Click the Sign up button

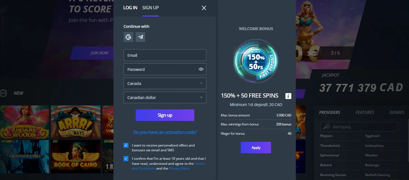click(x=165, y=115)
